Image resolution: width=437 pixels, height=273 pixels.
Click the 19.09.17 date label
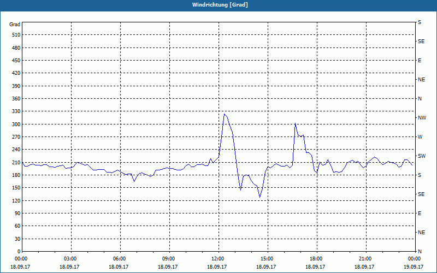(x=414, y=266)
